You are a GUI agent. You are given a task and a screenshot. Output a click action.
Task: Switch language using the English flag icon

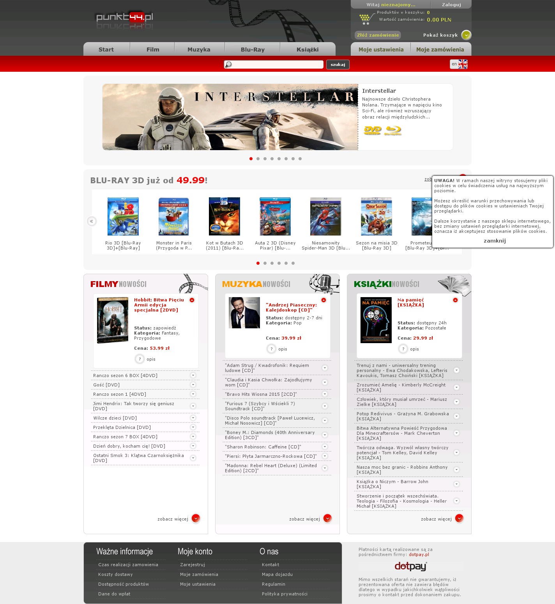click(x=463, y=64)
